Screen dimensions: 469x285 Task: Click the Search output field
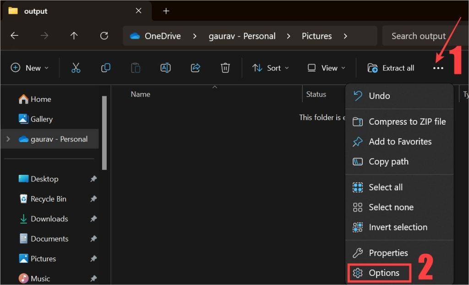425,36
